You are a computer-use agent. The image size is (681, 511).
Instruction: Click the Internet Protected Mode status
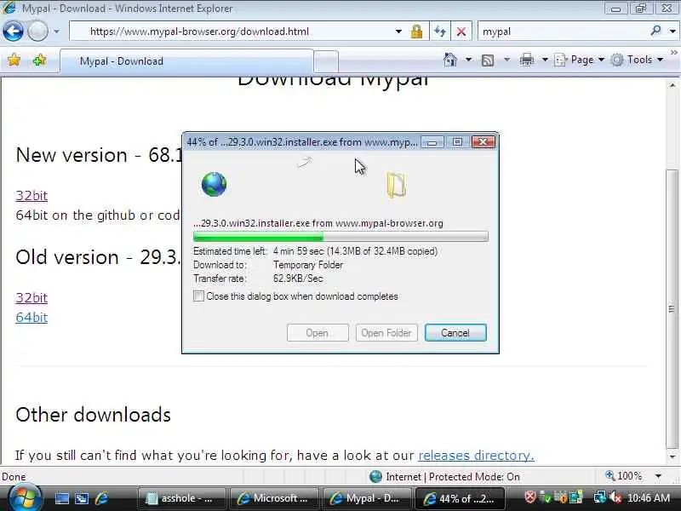444,477
